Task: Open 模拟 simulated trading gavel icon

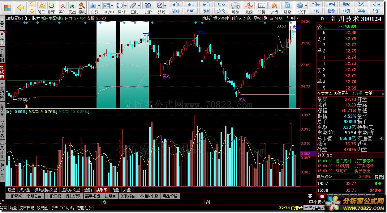Action: coord(82,8)
